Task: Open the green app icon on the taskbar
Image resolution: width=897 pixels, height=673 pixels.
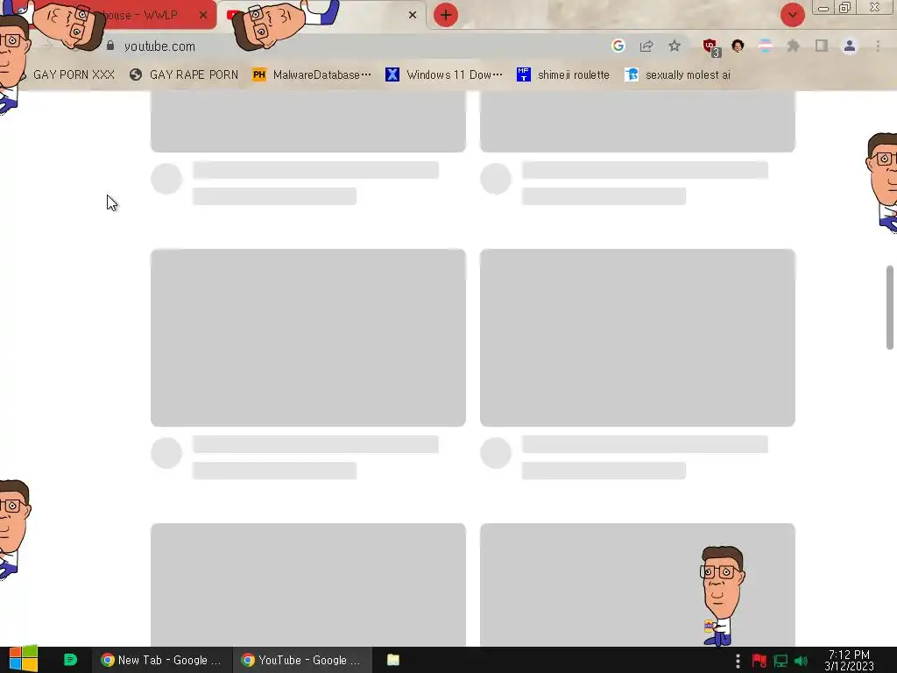Action: (70, 660)
